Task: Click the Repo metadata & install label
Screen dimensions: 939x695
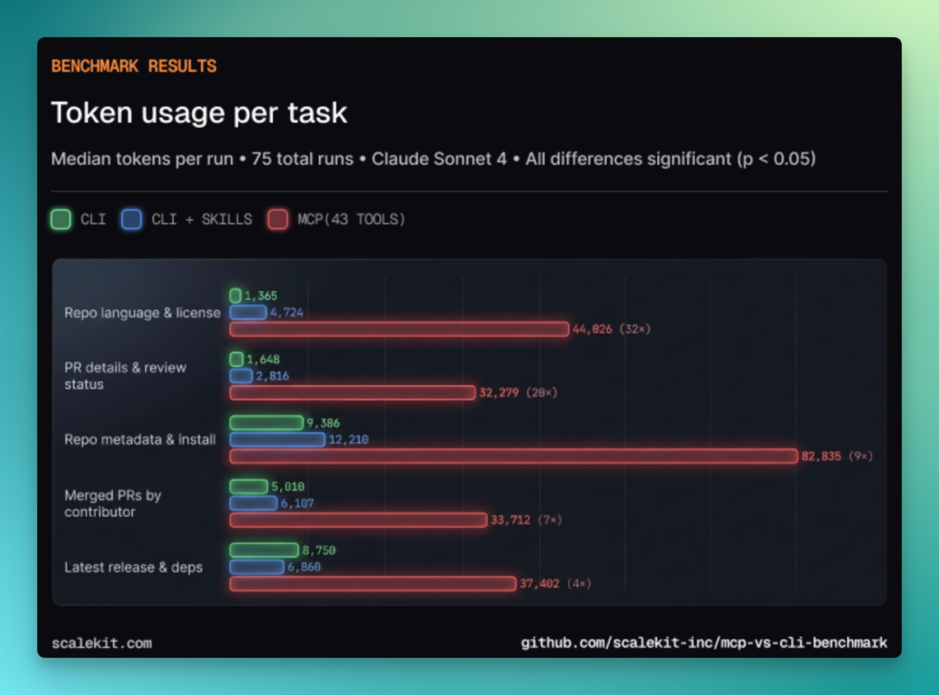Action: point(139,440)
